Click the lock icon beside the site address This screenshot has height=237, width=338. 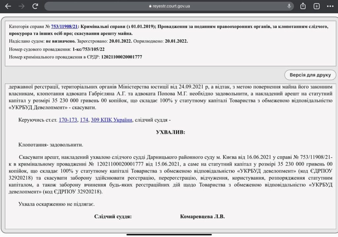(x=150, y=6)
